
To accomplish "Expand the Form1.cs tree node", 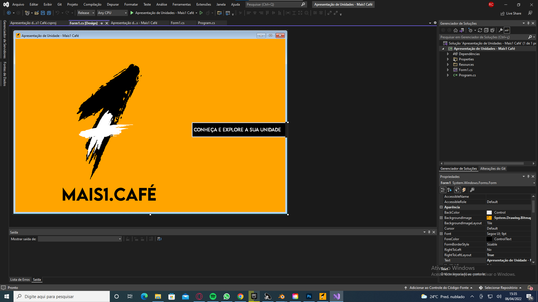I will point(448,70).
